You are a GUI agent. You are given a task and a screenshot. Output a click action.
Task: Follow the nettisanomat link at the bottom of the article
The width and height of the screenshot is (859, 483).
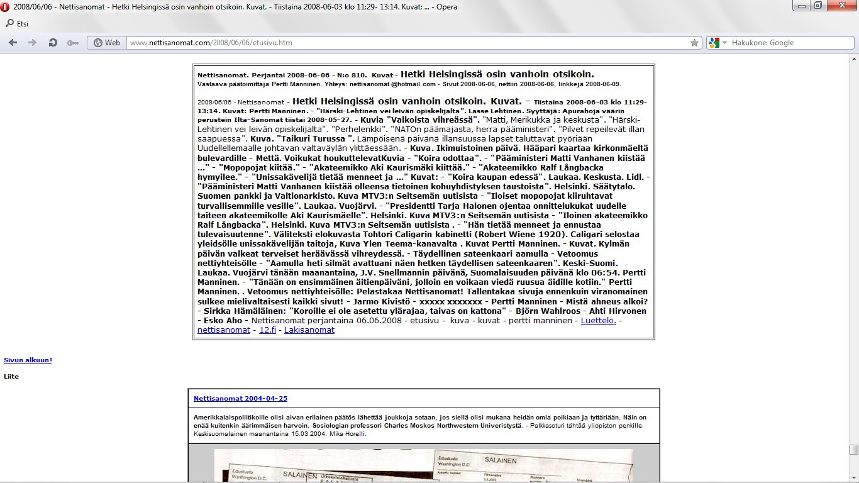point(223,330)
